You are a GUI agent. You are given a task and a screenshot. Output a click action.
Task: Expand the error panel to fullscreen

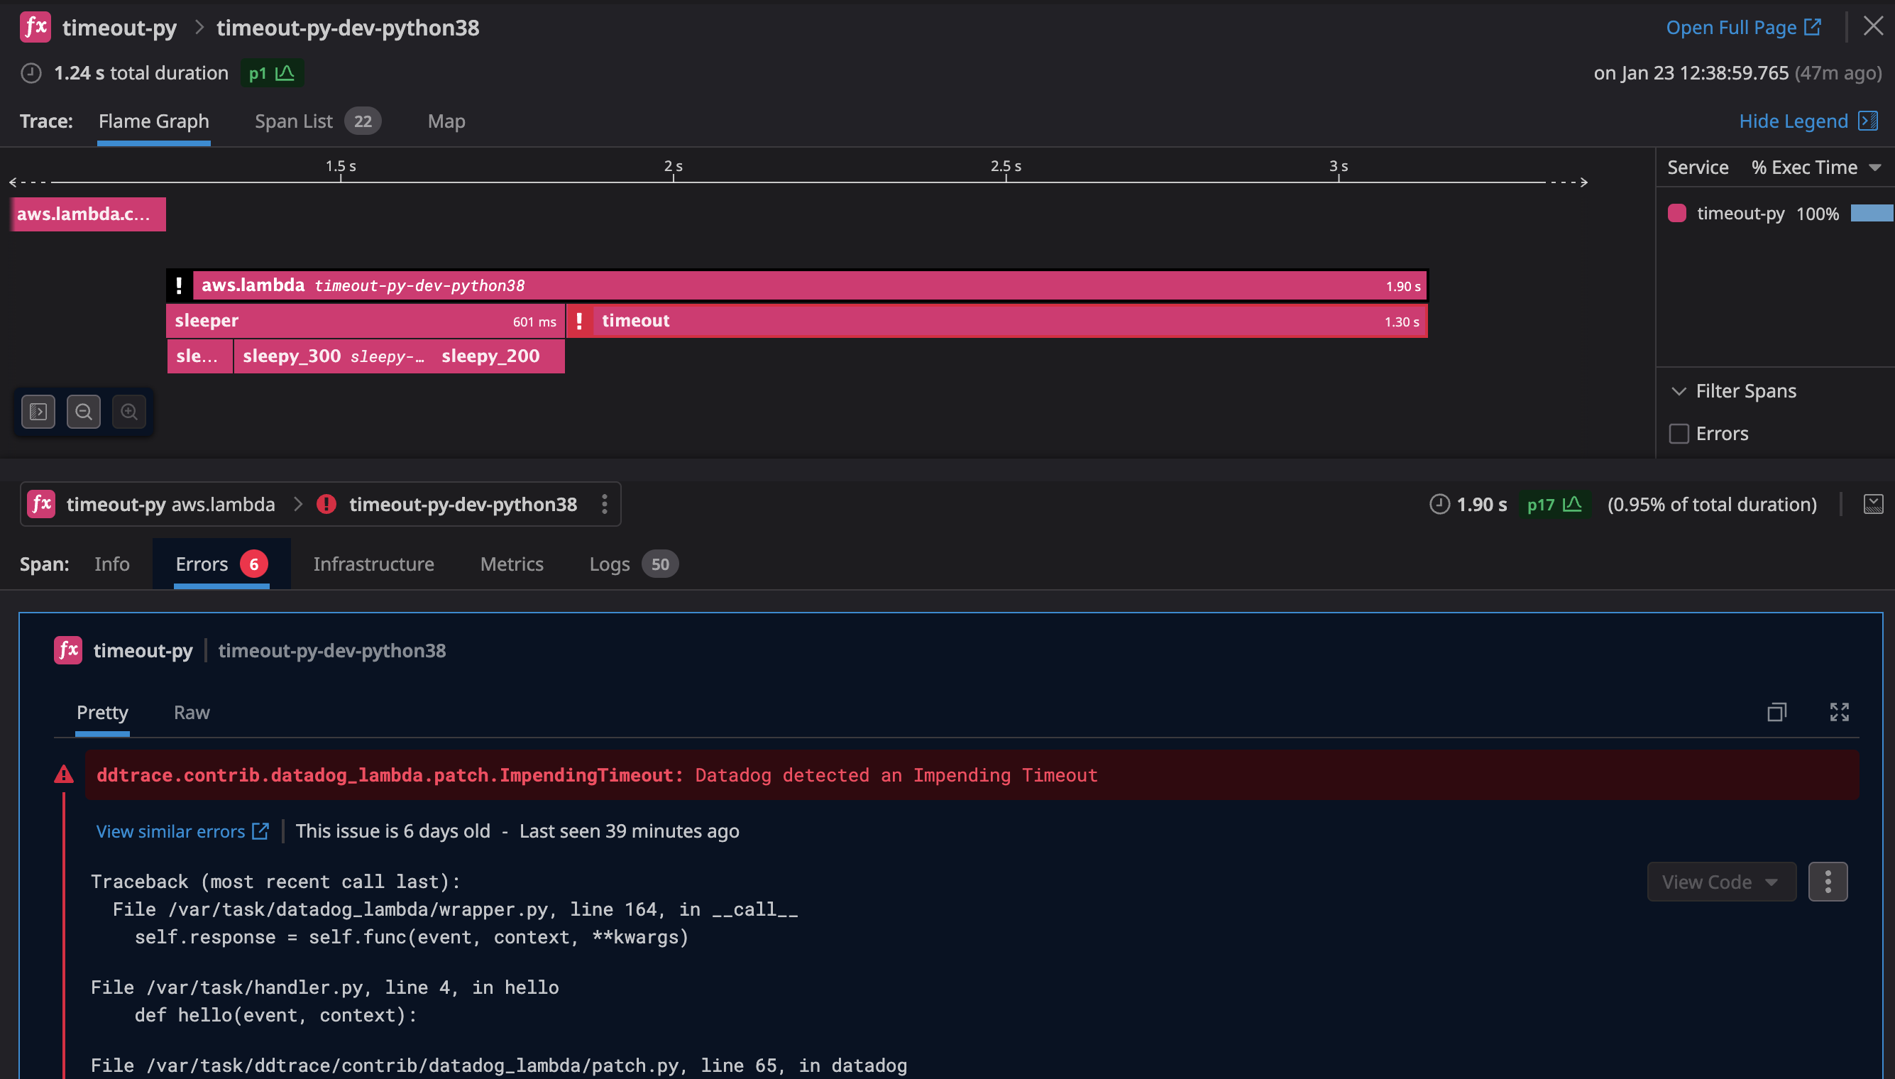pyautogui.click(x=1839, y=712)
